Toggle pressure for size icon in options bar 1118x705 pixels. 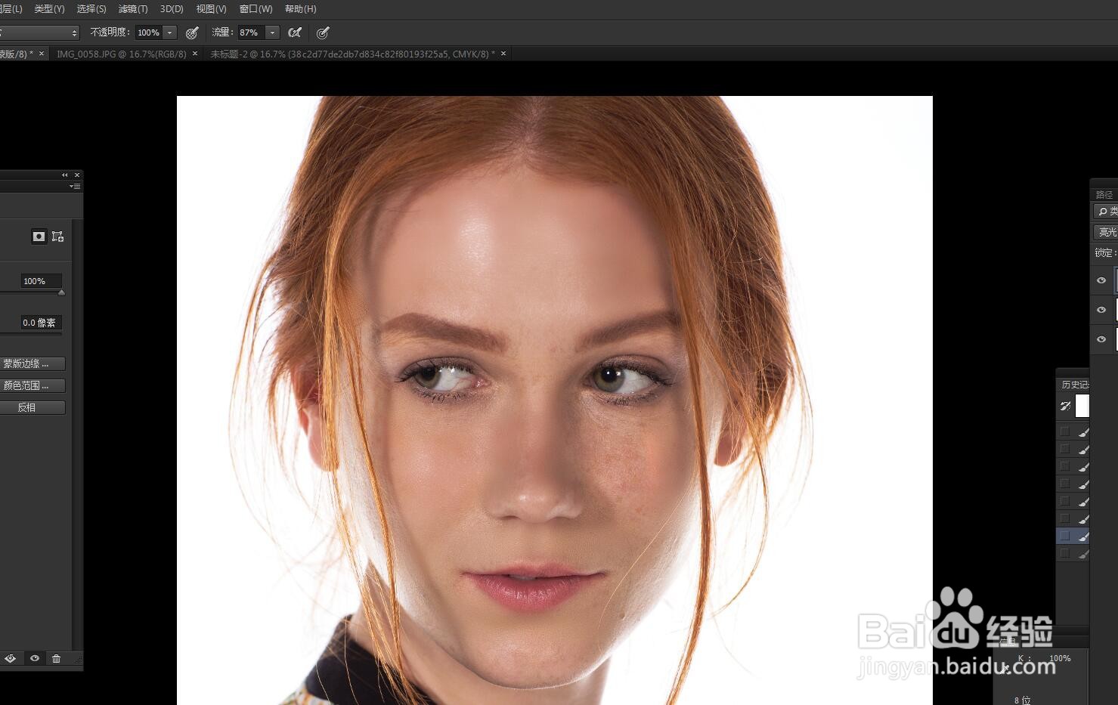[323, 32]
